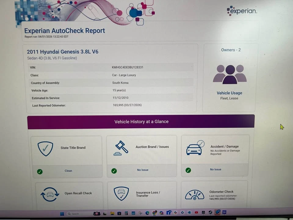Click the Sedan 4D subtitle text
This screenshot has height=220, width=293.
click(52, 58)
